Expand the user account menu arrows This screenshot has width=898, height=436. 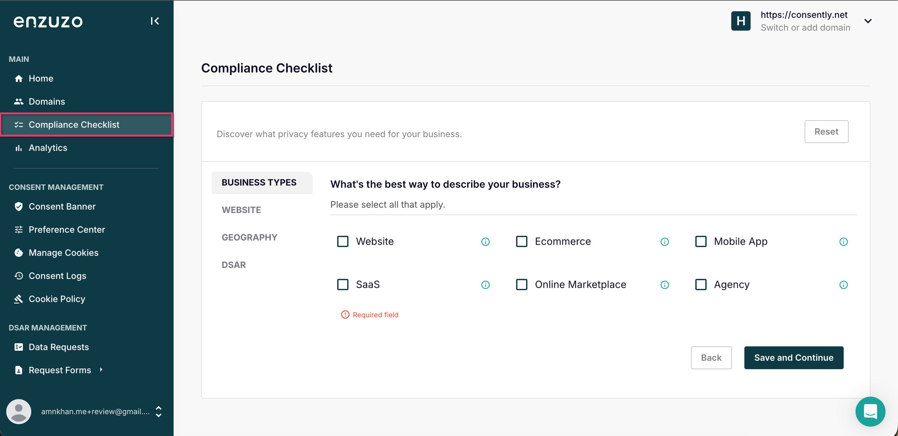[159, 412]
